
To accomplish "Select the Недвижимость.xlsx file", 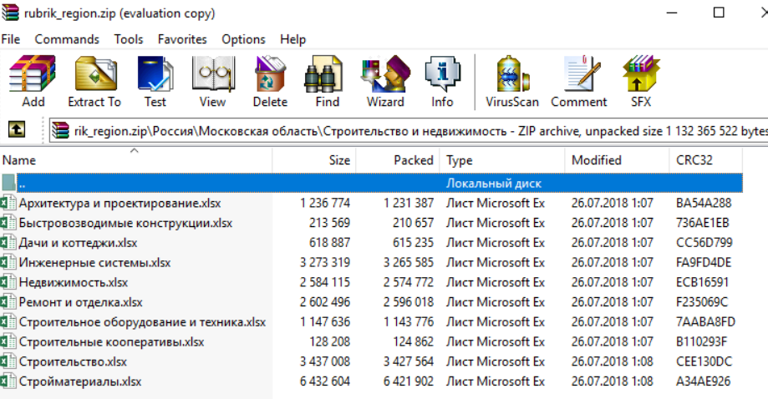I will coord(74,282).
